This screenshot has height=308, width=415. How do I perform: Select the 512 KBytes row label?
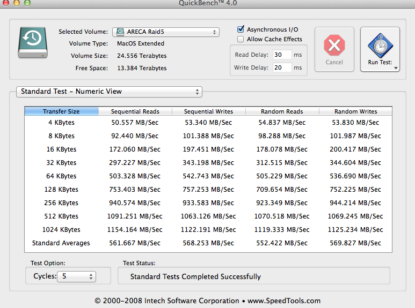pos(61,216)
